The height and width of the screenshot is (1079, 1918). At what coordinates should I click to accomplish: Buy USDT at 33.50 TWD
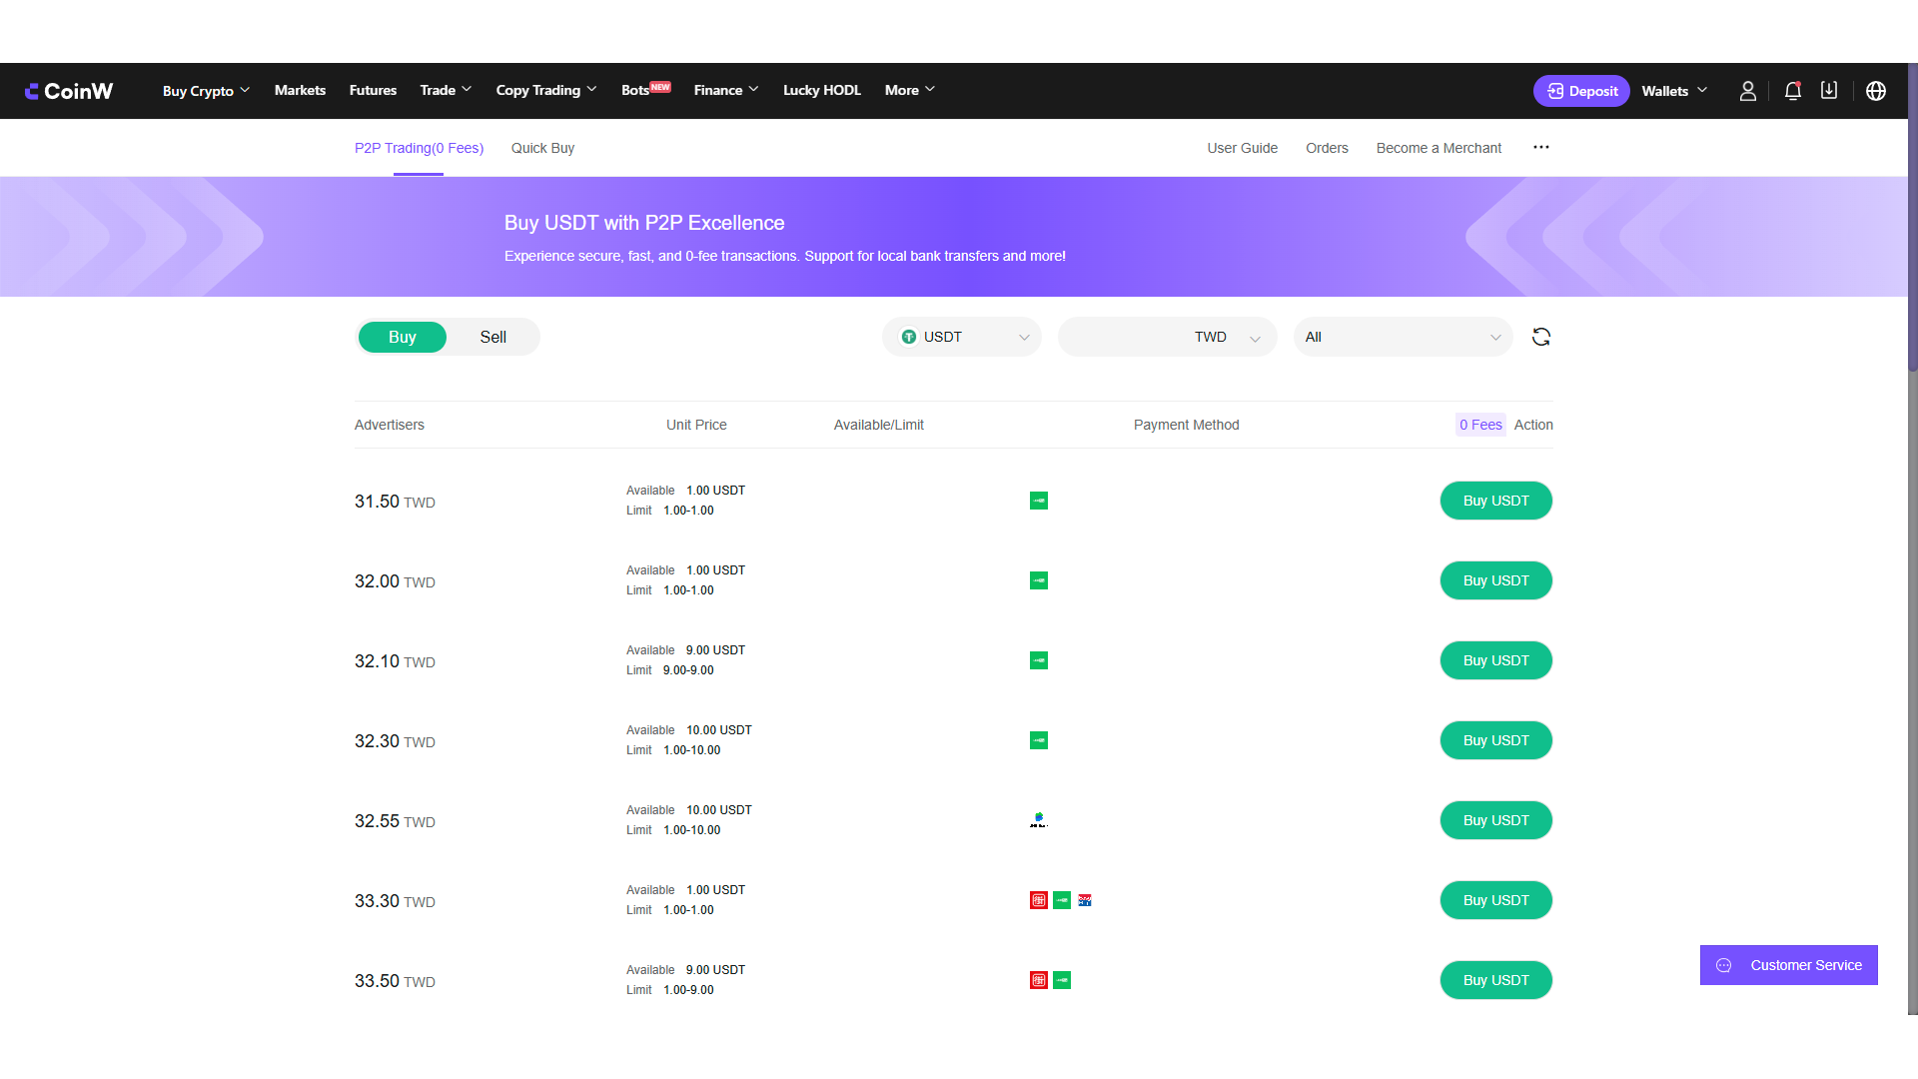coord(1495,980)
